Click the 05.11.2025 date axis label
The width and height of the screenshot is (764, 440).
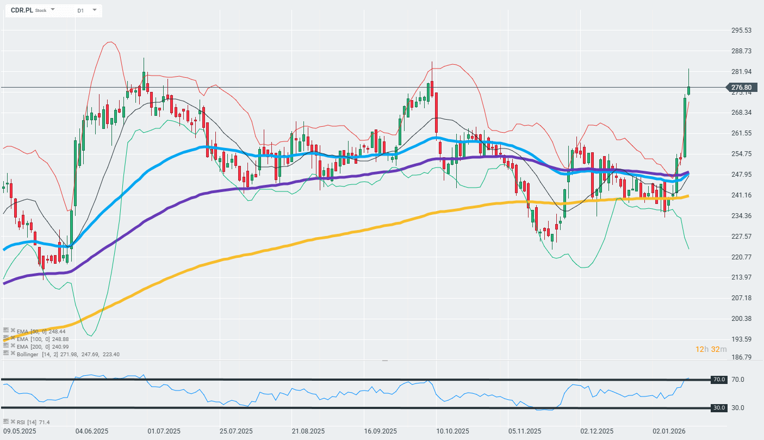[x=524, y=431]
